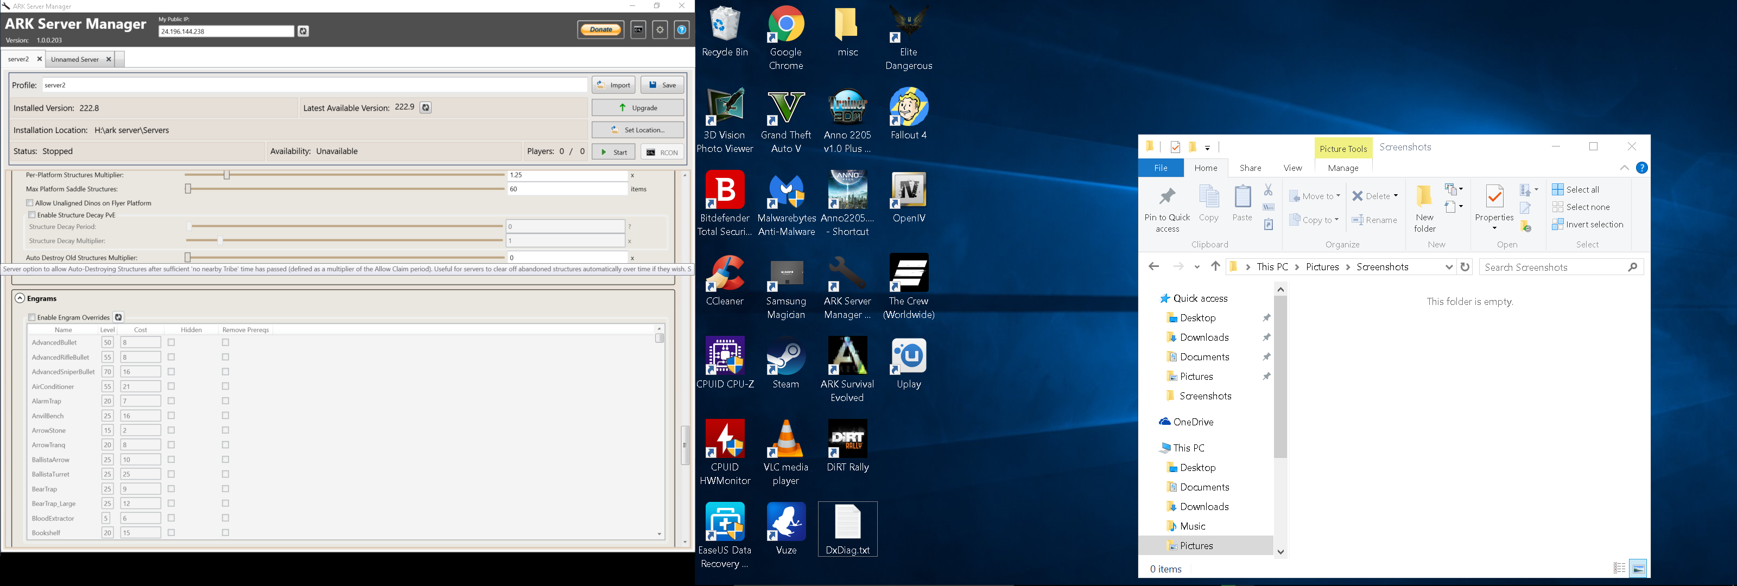1737x586 pixels.
Task: Open the Delete dropdown arrow in Explorer
Action: pyautogui.click(x=1395, y=196)
